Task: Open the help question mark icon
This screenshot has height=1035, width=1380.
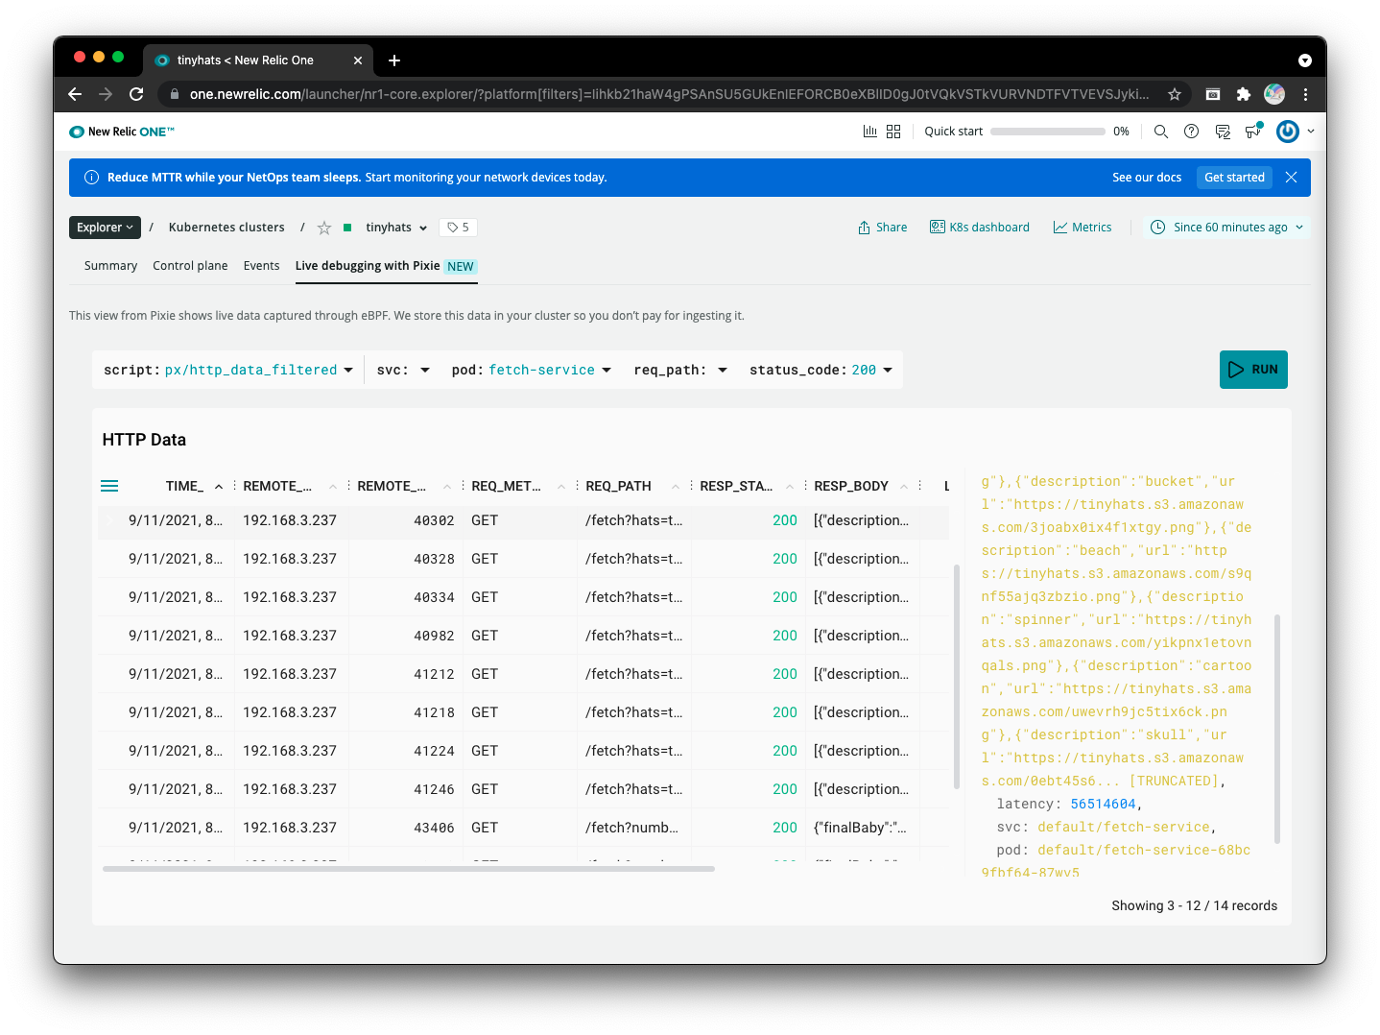Action: [1191, 132]
